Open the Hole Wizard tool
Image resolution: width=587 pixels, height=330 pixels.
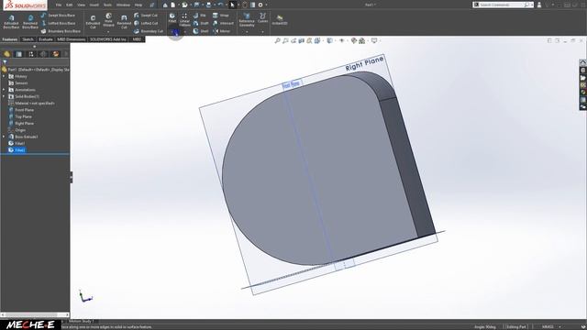click(x=108, y=20)
